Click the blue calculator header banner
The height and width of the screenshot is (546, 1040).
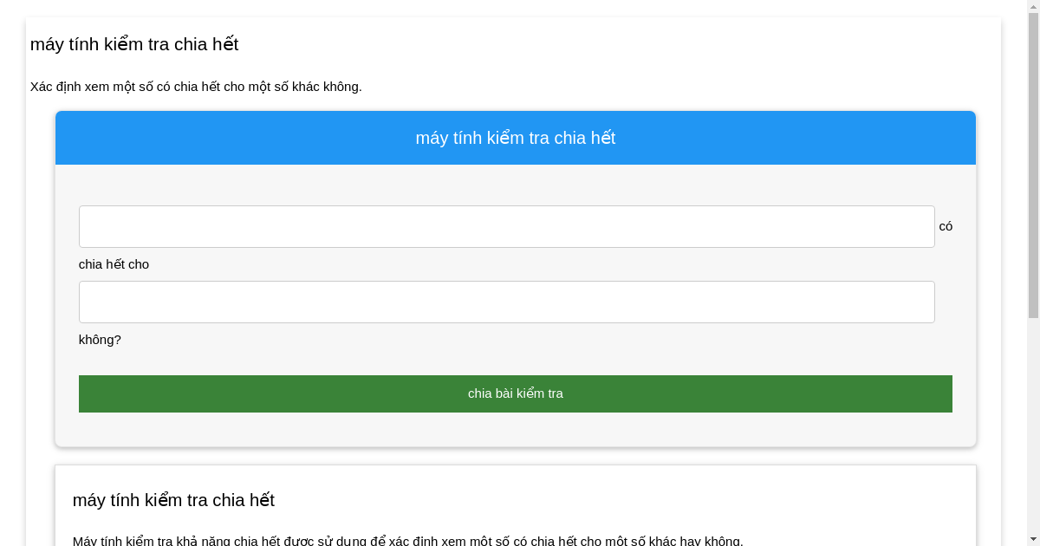(x=515, y=137)
